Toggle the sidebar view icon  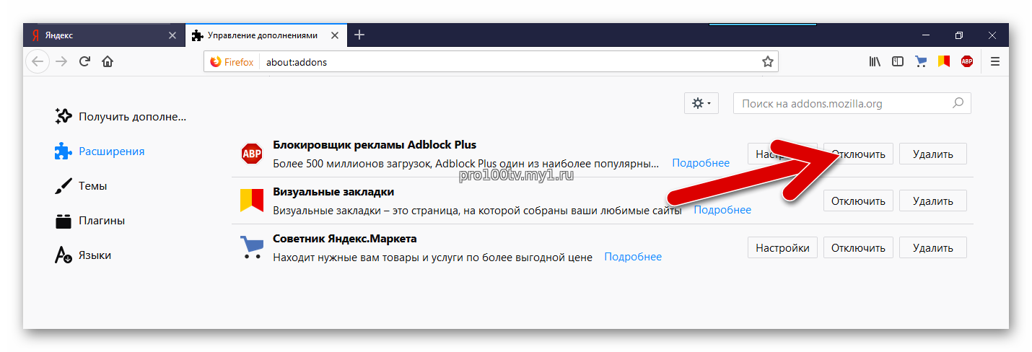(898, 62)
